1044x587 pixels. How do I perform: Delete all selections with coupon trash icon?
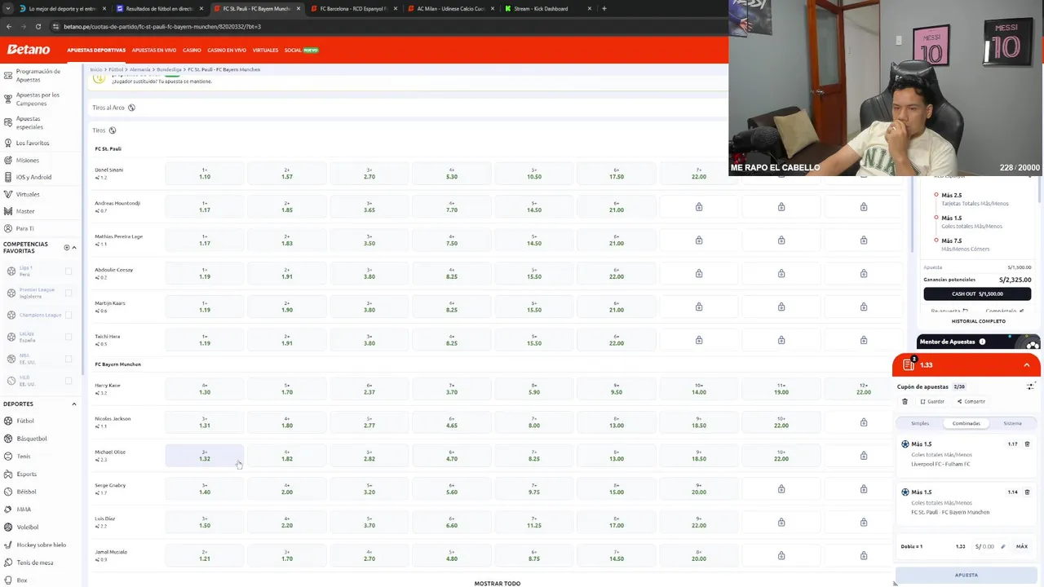click(x=905, y=401)
